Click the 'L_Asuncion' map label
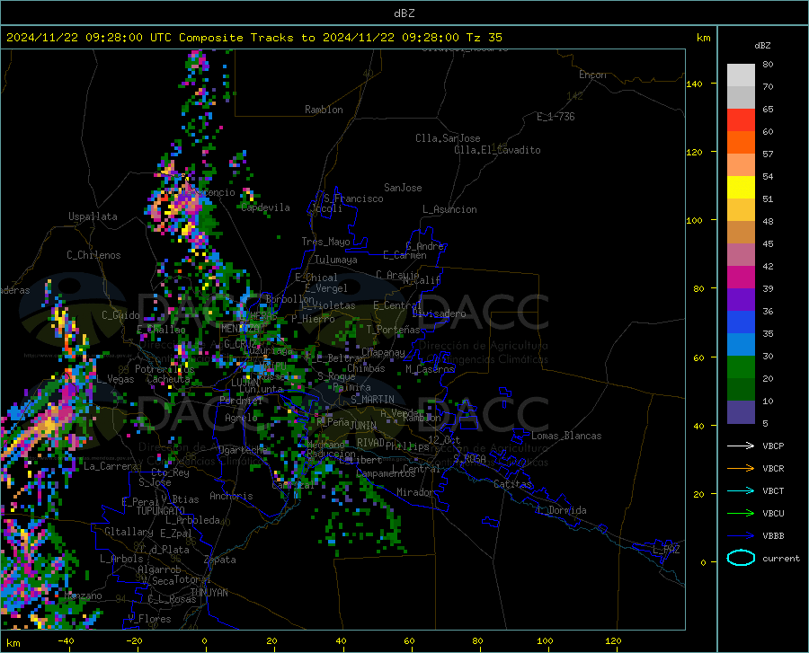Screen dimensions: 809x653 pyautogui.click(x=449, y=210)
